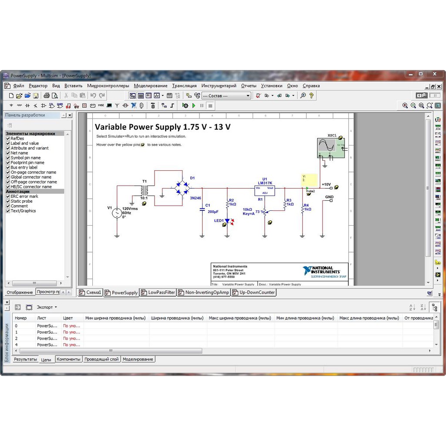Click the yellow question mark help icon
The width and height of the screenshot is (446, 446).
311,95
